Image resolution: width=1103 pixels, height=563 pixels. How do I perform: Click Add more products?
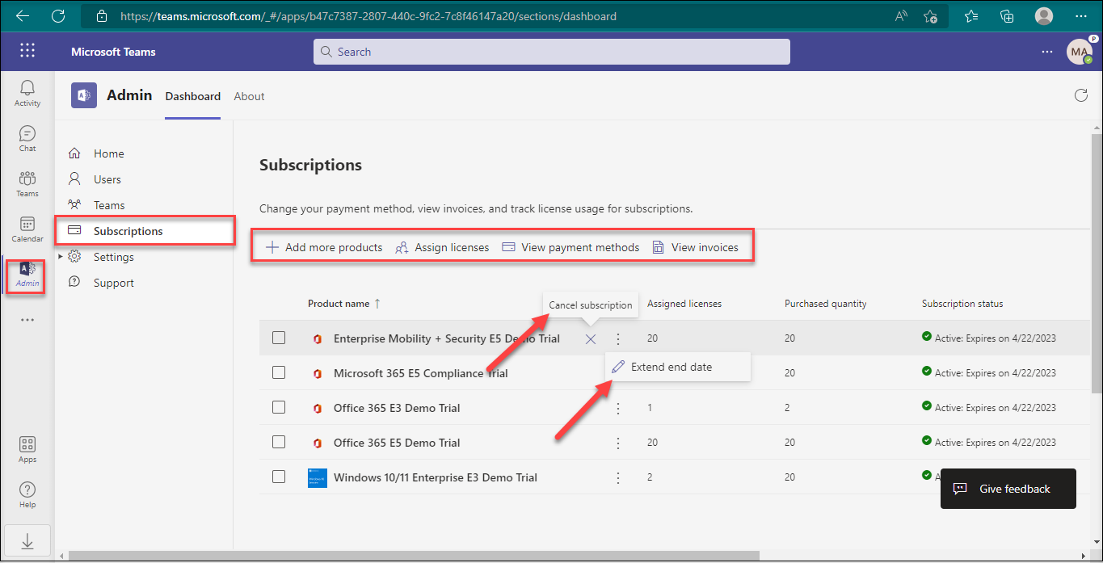point(324,247)
